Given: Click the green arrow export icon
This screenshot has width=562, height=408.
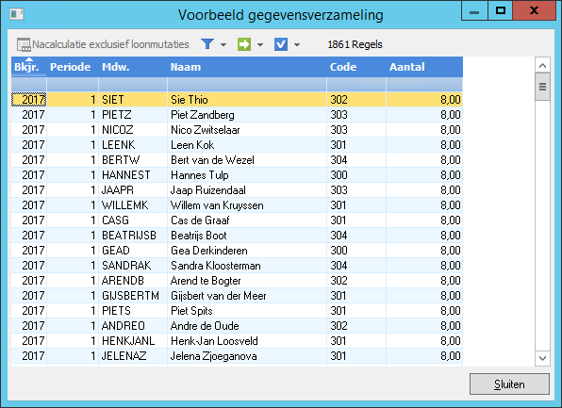Looking at the screenshot, I should 244,44.
